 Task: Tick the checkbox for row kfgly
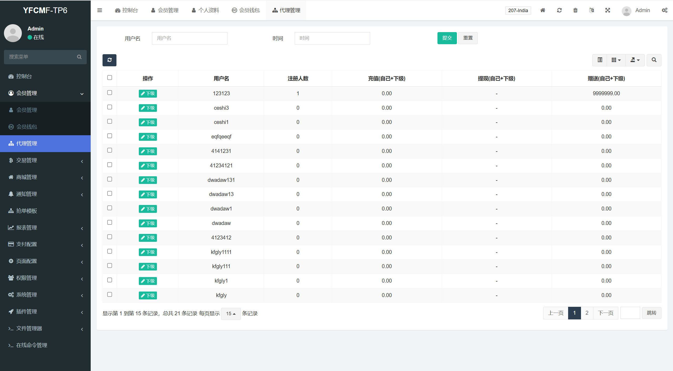pos(110,294)
